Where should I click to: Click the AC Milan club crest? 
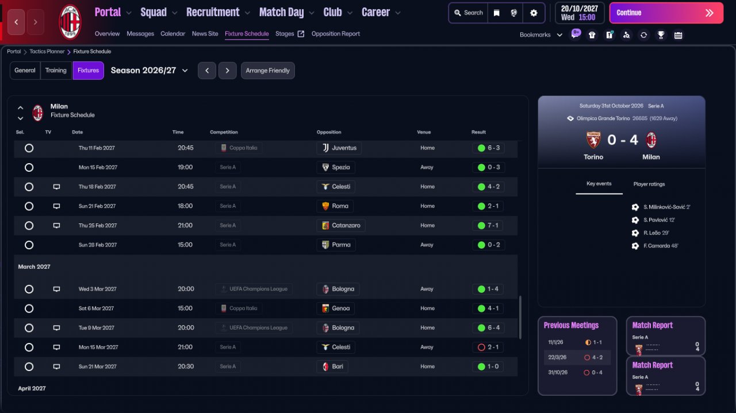[x=70, y=22]
